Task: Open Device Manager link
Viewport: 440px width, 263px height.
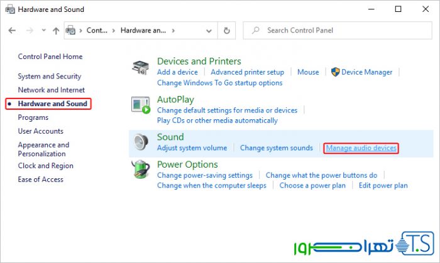Action: coord(366,72)
